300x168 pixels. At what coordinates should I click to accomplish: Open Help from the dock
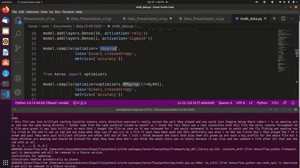(6, 73)
